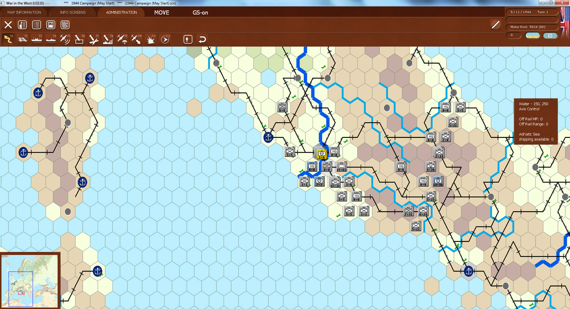Select the 2=8 regiment counter
This screenshot has height=309, width=570.
(446, 137)
